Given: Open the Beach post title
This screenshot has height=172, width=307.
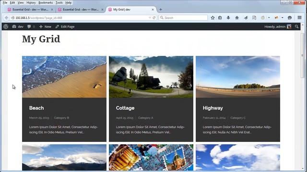Looking at the screenshot, I should (x=36, y=108).
